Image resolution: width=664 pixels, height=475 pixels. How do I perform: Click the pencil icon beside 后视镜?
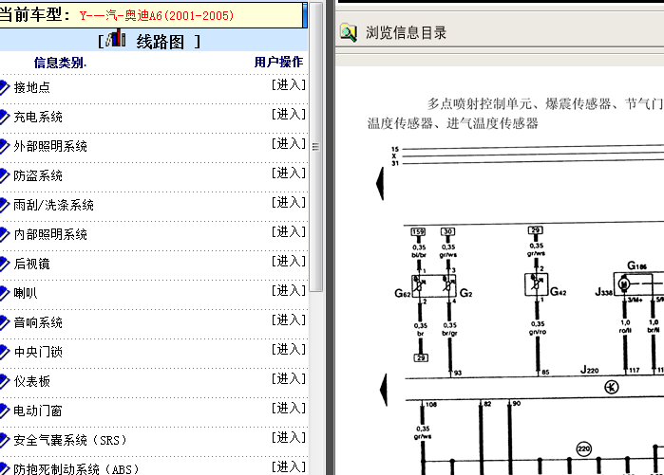tap(4, 264)
